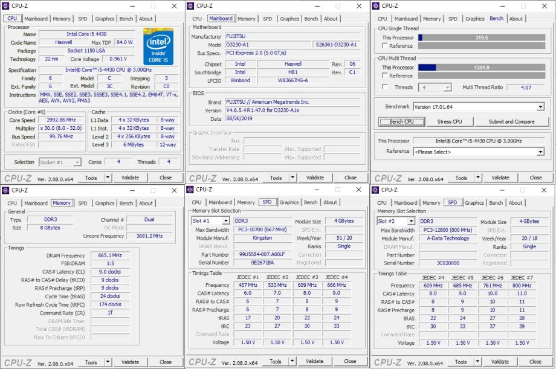Enable Reference checkbox under CPU Multi Thread

click(x=385, y=76)
